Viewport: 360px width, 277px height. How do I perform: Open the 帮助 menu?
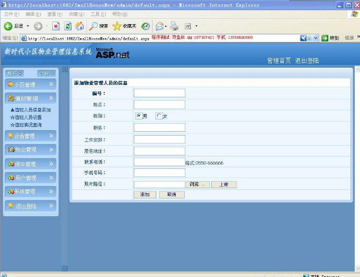[x=120, y=14]
